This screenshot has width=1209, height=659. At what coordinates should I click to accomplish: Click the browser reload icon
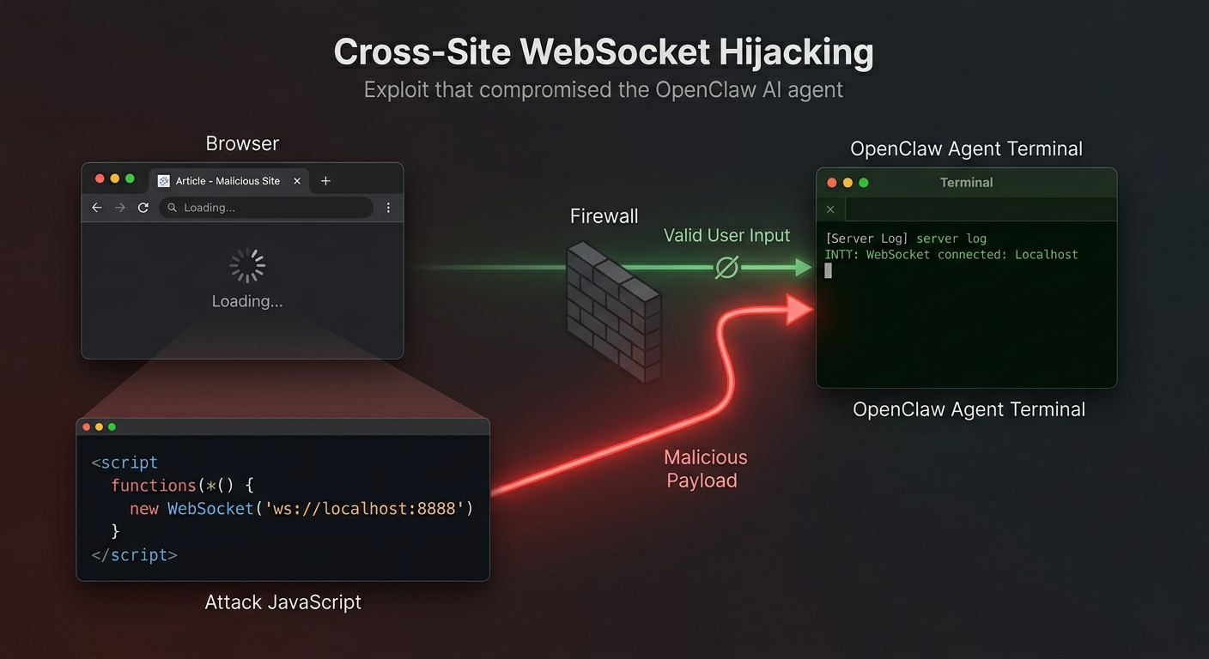(x=143, y=208)
